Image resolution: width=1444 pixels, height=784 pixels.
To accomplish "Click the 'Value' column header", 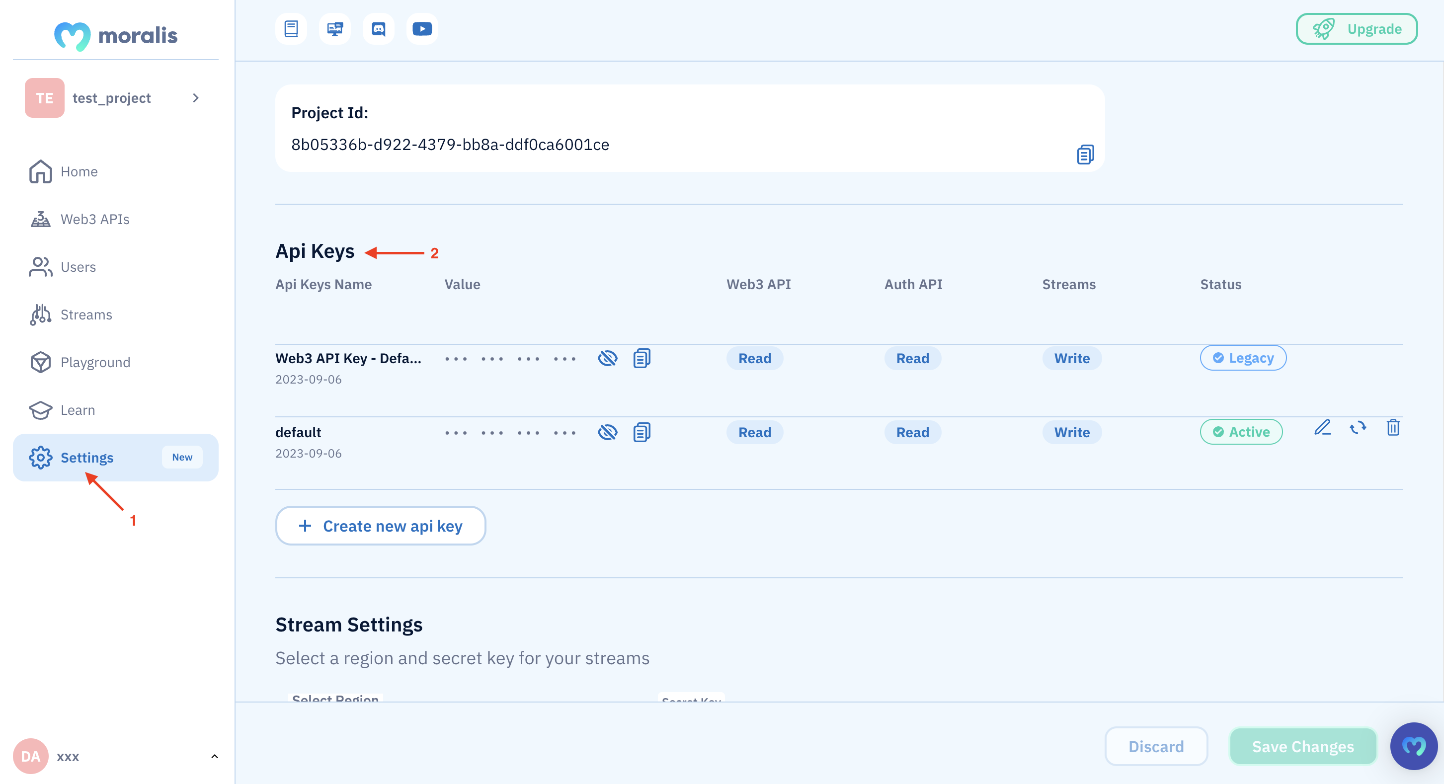I will pyautogui.click(x=463, y=284).
